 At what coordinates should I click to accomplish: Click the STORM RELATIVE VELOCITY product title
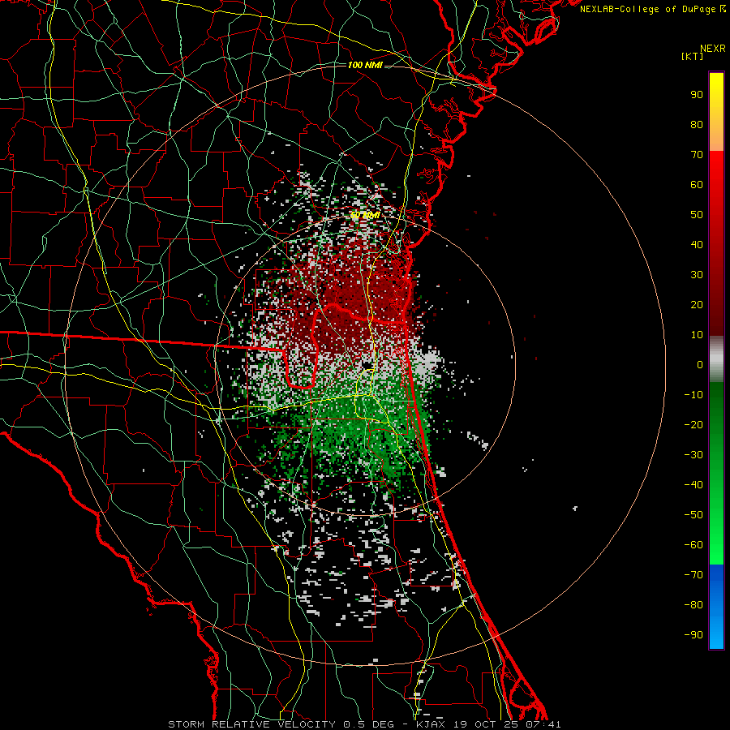click(252, 724)
